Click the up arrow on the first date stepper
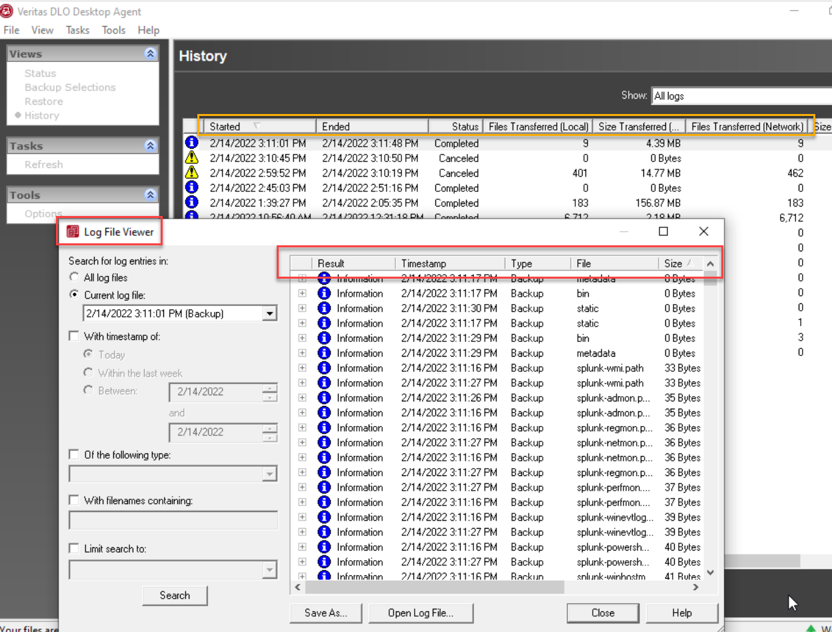The image size is (832, 632). point(271,389)
